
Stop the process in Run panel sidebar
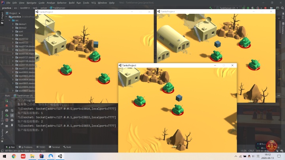7,105
